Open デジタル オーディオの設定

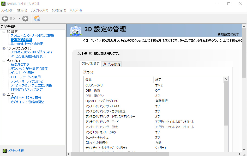pos(27,81)
